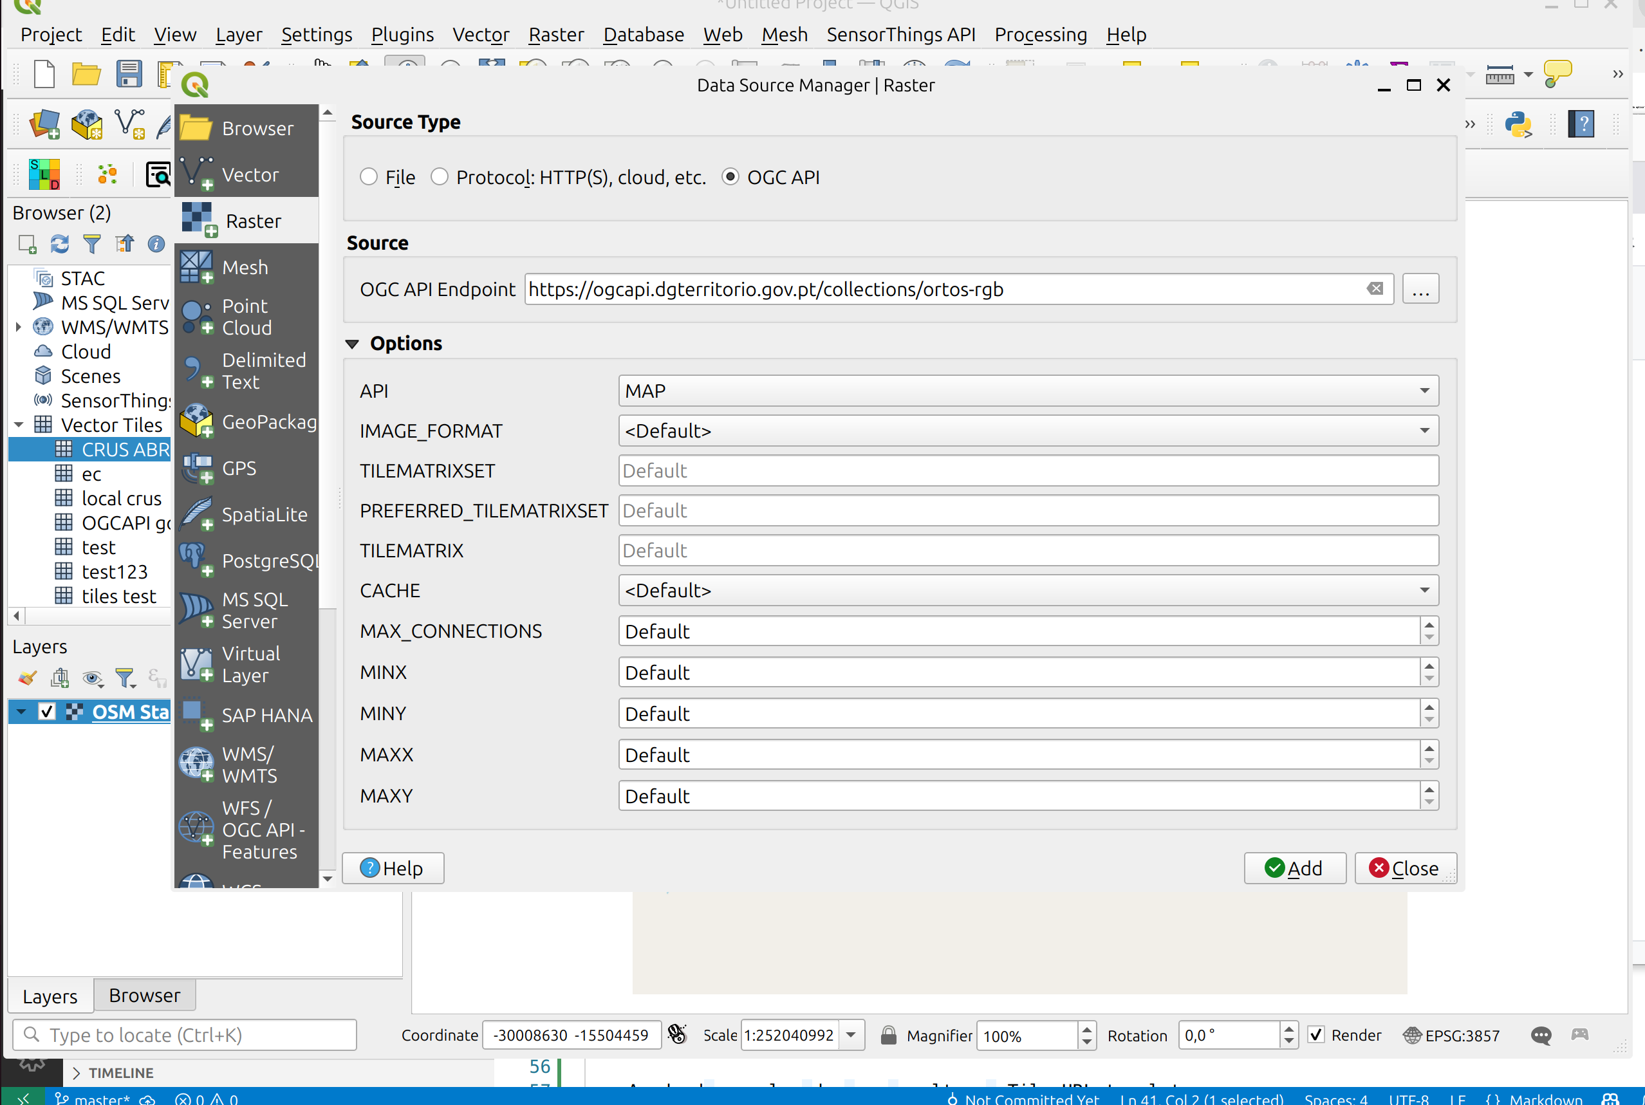Click the Add button
Viewport: 1645px width, 1105px height.
click(x=1295, y=868)
